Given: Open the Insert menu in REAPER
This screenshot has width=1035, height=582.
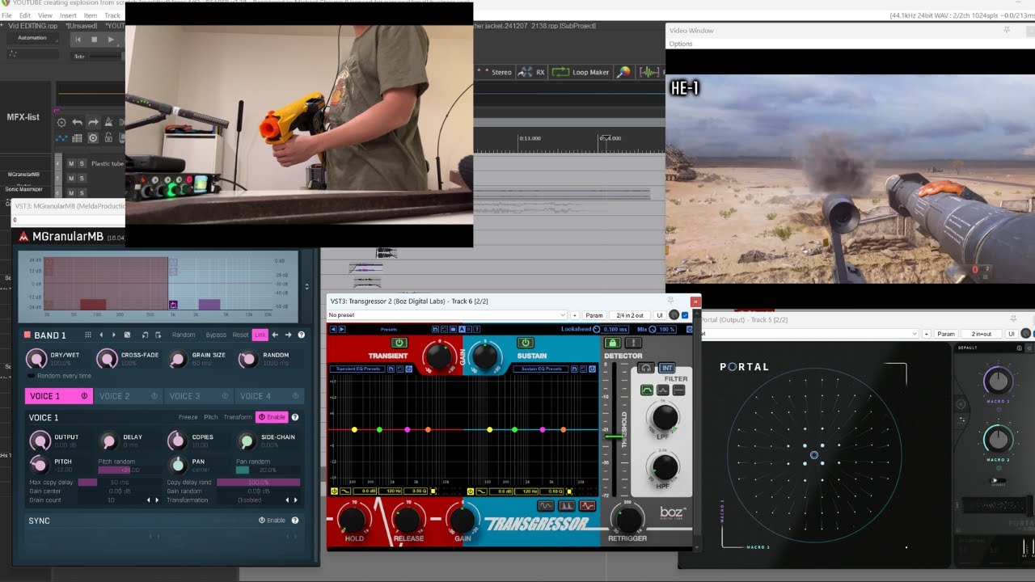Looking at the screenshot, I should (x=68, y=15).
